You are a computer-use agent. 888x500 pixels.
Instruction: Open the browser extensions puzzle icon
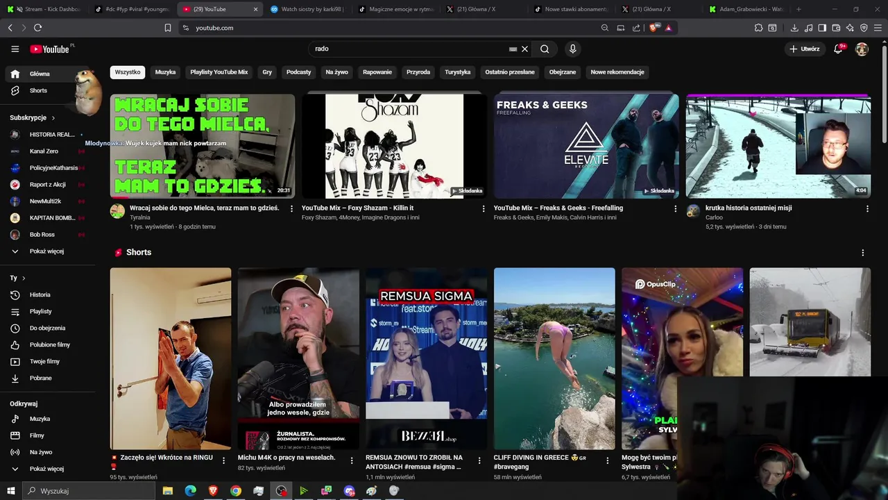click(758, 28)
